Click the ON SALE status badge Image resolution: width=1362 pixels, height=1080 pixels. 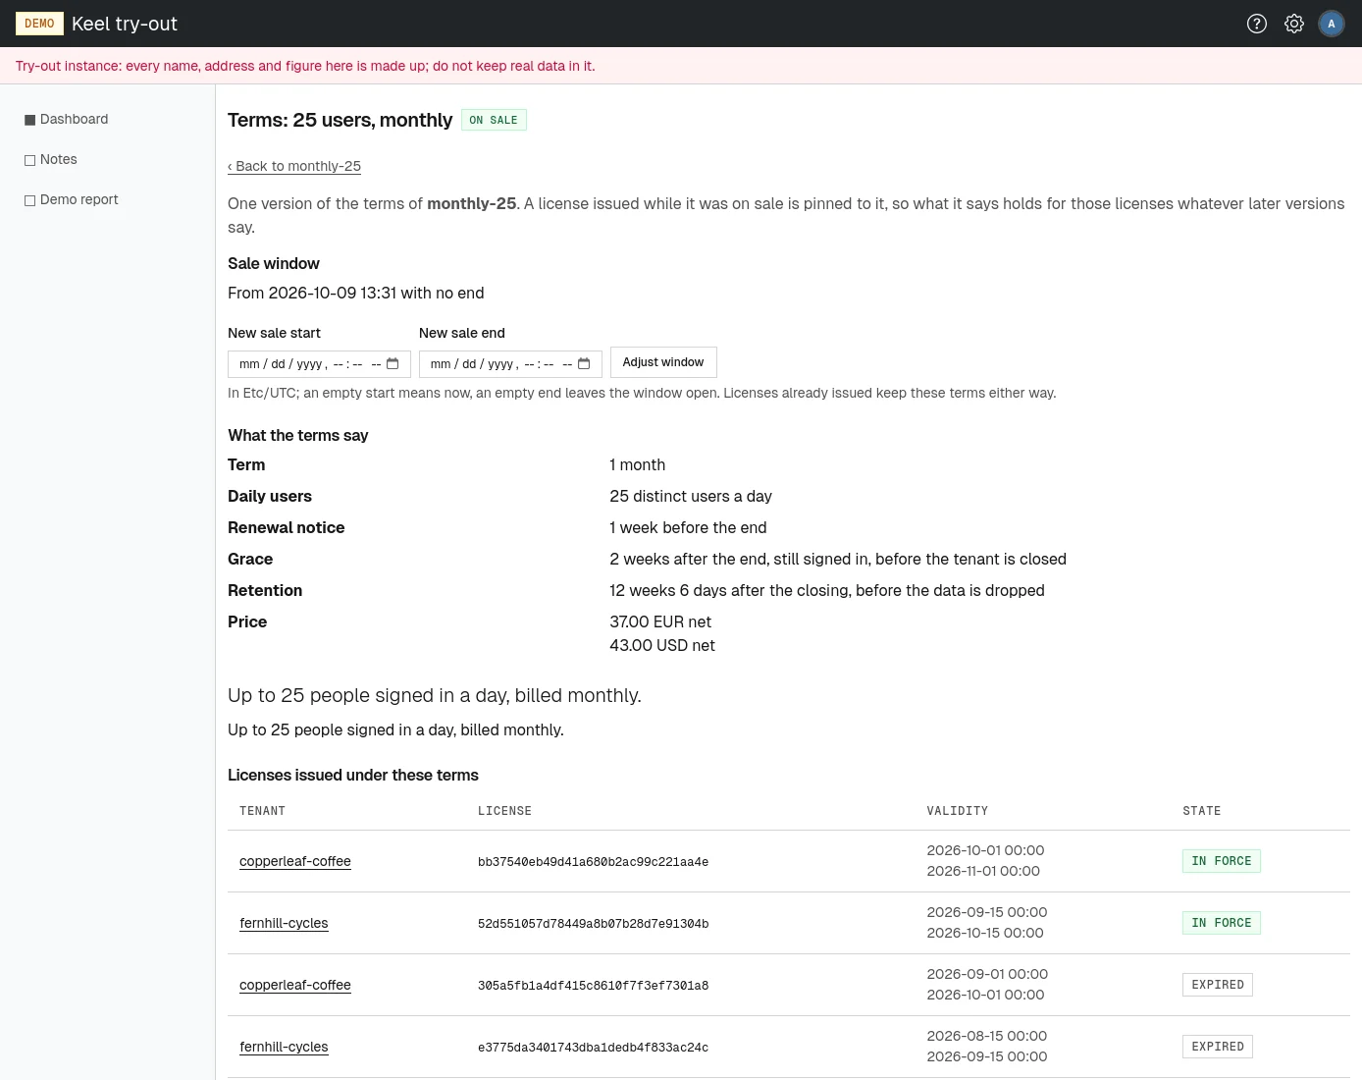pyautogui.click(x=494, y=120)
